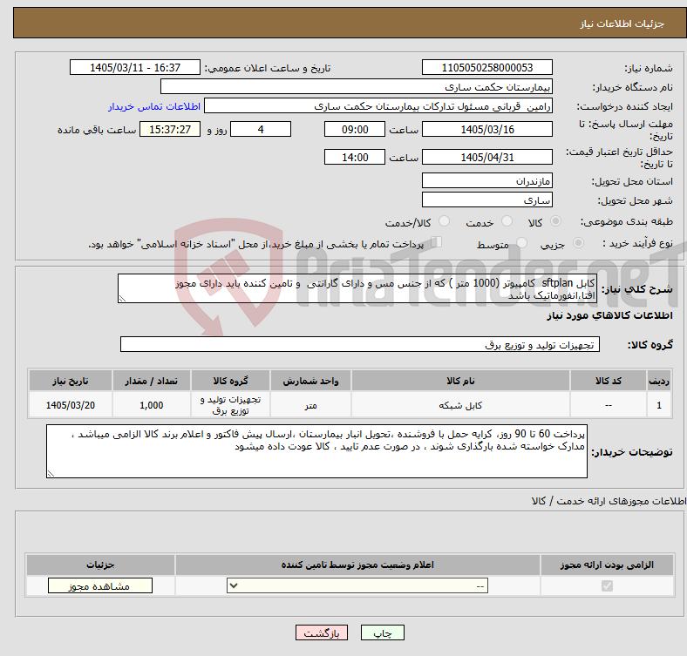The image size is (687, 656).
Task: Click the کابل شبکه table cell
Action: point(460,405)
